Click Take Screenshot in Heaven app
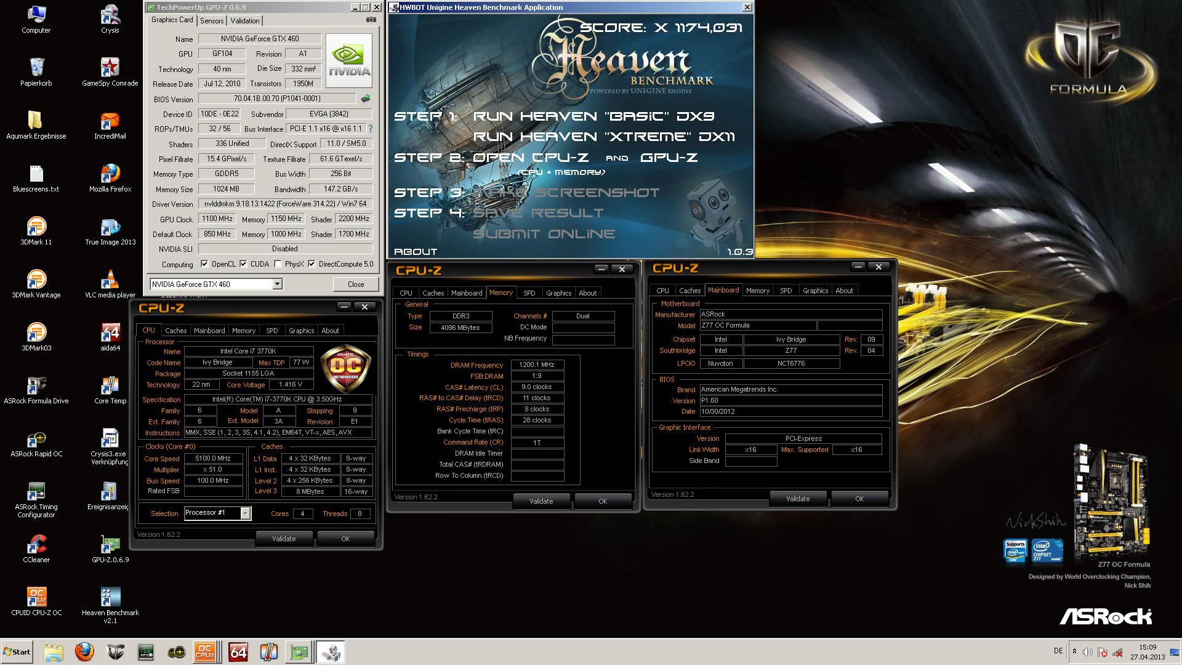The width and height of the screenshot is (1182, 665). pos(566,193)
